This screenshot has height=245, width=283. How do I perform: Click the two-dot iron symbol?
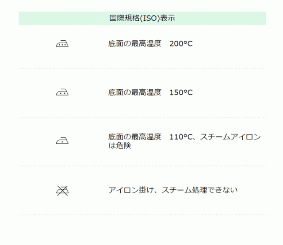click(x=62, y=92)
